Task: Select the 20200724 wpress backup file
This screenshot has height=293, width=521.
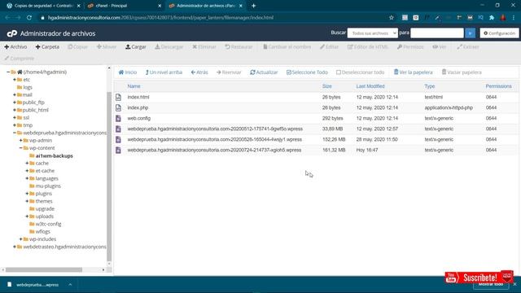Action: pyautogui.click(x=214, y=150)
